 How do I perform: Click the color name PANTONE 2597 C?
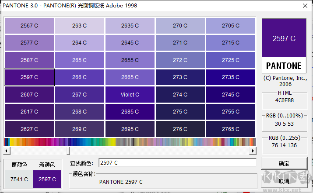(121, 182)
